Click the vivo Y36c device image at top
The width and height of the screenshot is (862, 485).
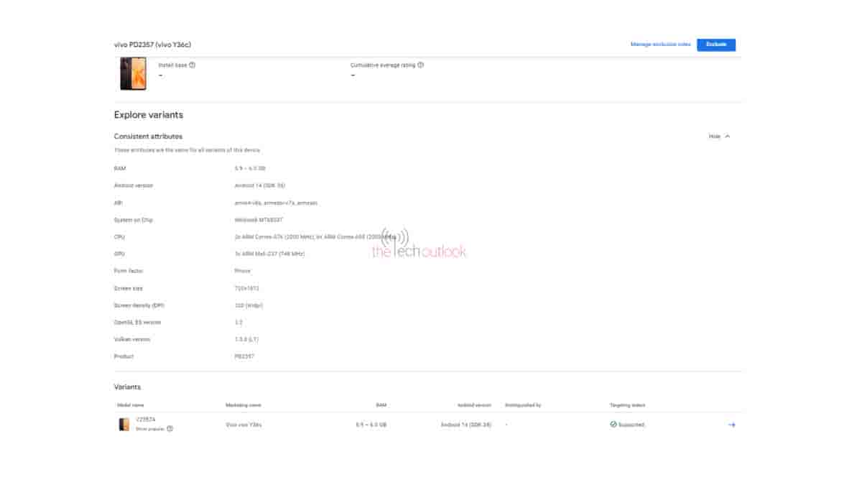(x=133, y=74)
